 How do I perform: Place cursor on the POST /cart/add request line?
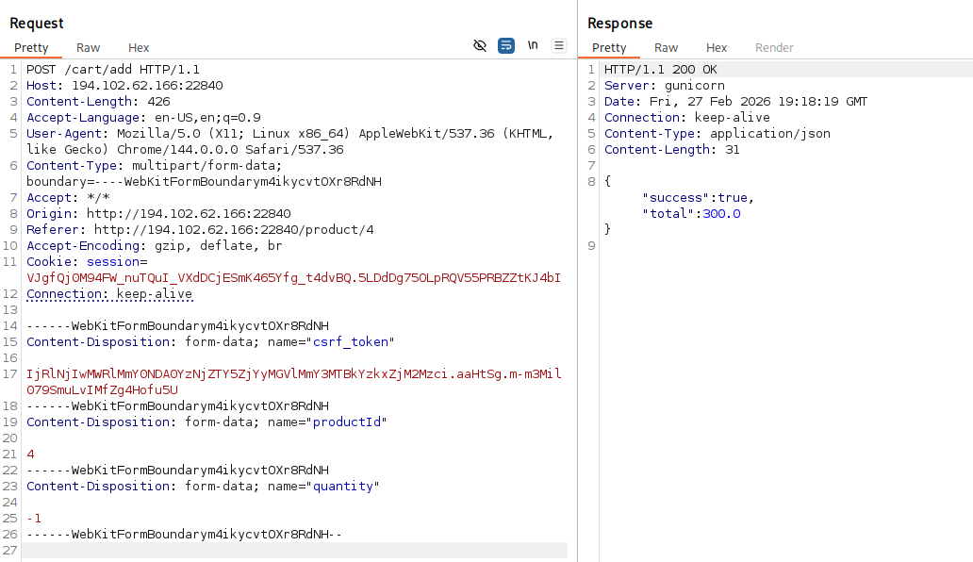pyautogui.click(x=112, y=70)
